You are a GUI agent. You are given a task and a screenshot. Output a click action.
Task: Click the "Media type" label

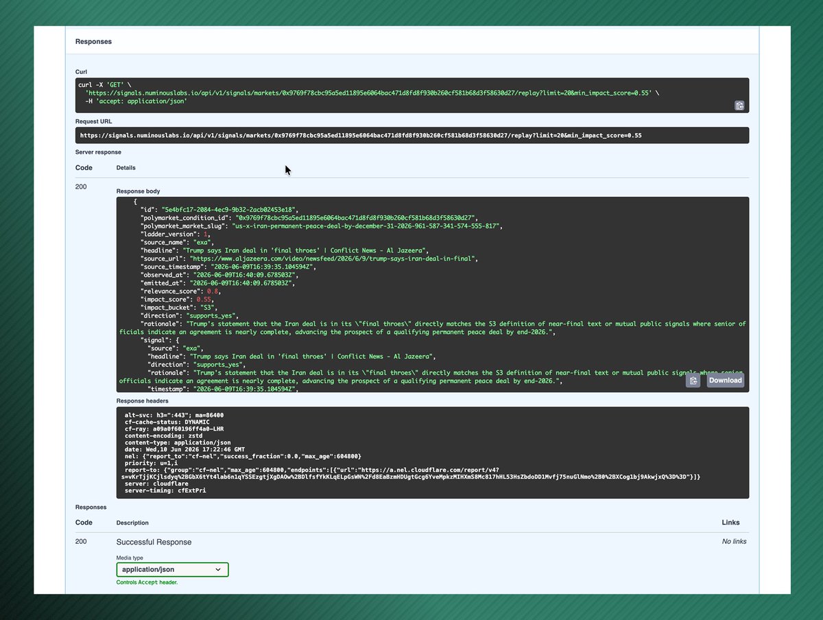[x=130, y=558]
